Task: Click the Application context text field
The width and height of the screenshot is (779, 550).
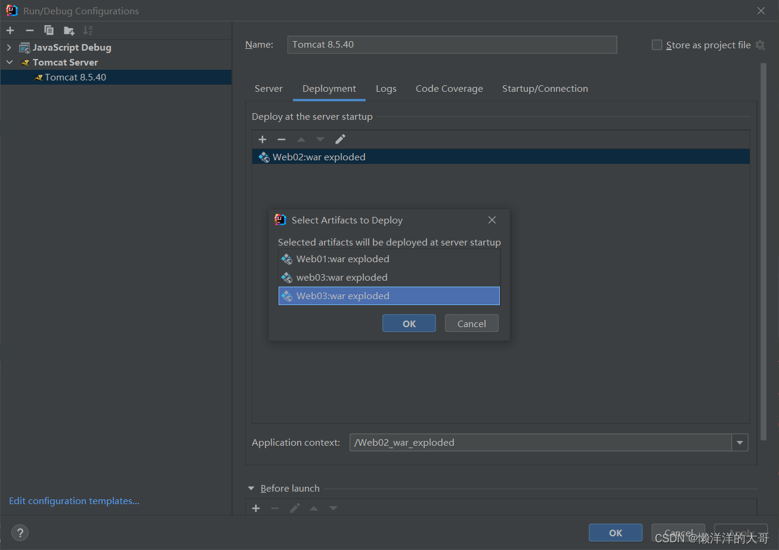Action: tap(541, 443)
